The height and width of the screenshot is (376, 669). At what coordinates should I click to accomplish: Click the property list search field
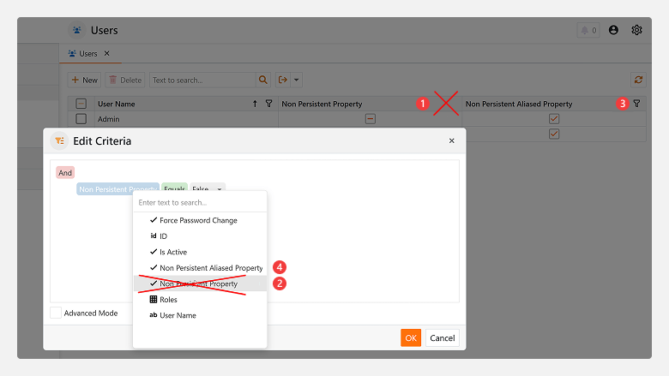[x=199, y=202]
